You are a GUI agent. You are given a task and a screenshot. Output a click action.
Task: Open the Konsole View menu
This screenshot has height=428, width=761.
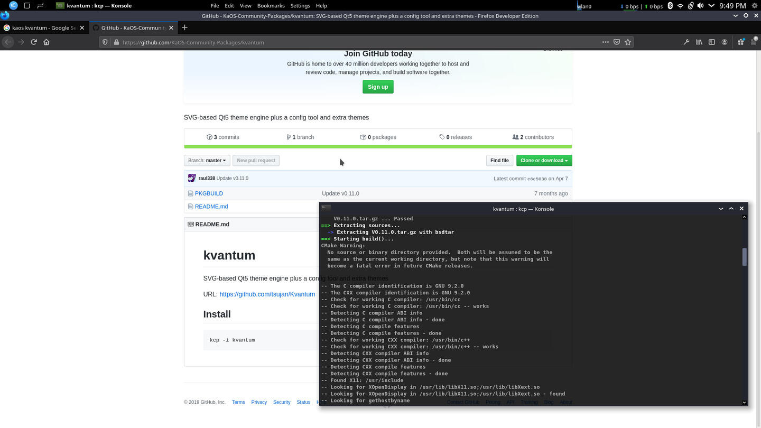click(x=246, y=6)
